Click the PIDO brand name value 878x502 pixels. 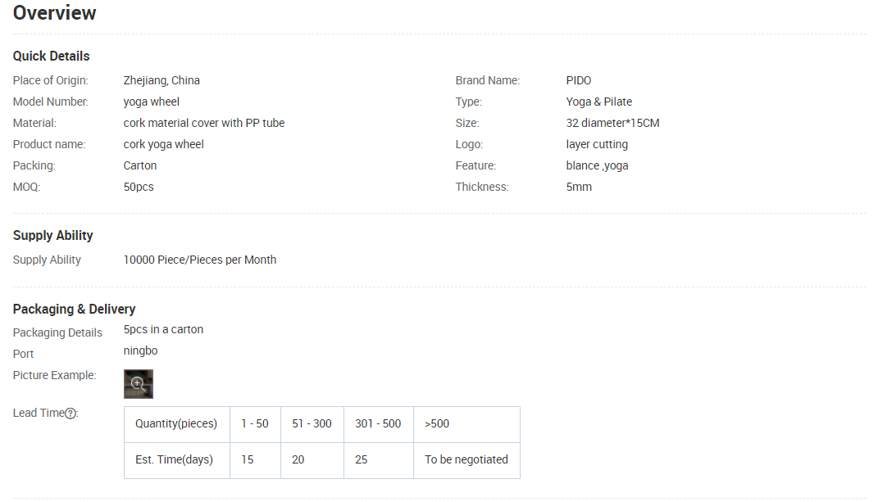click(x=579, y=80)
